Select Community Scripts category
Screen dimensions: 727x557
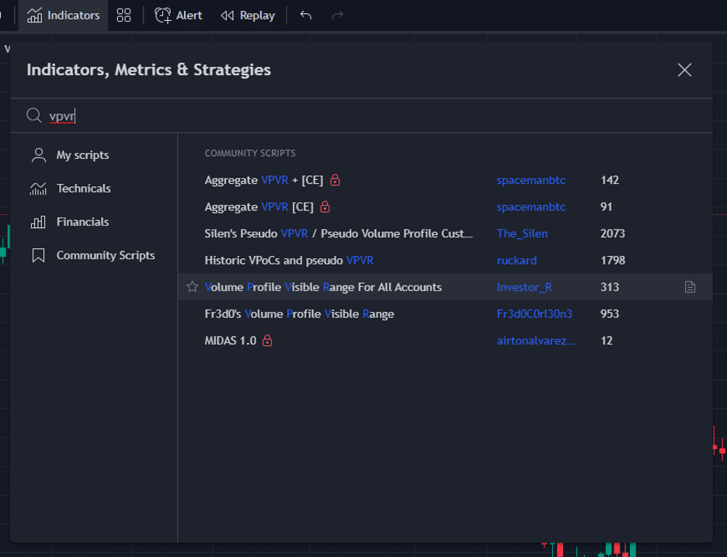105,255
